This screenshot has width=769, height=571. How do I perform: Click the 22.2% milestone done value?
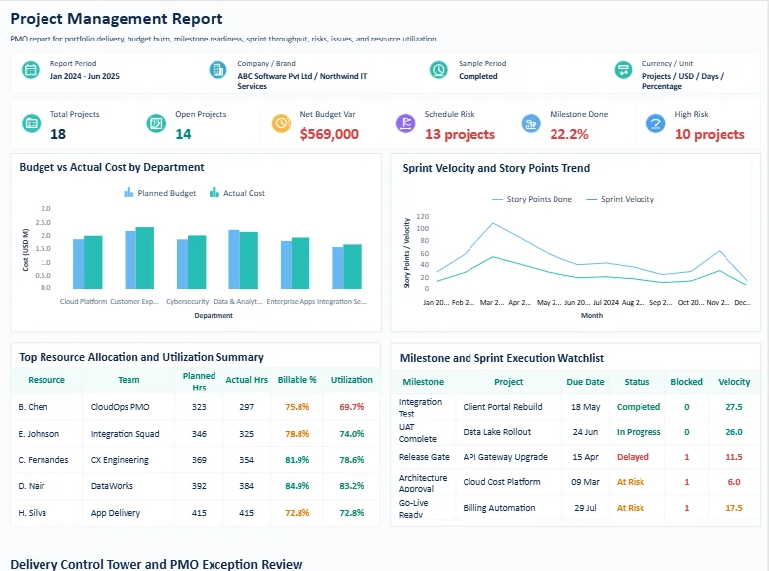[569, 134]
